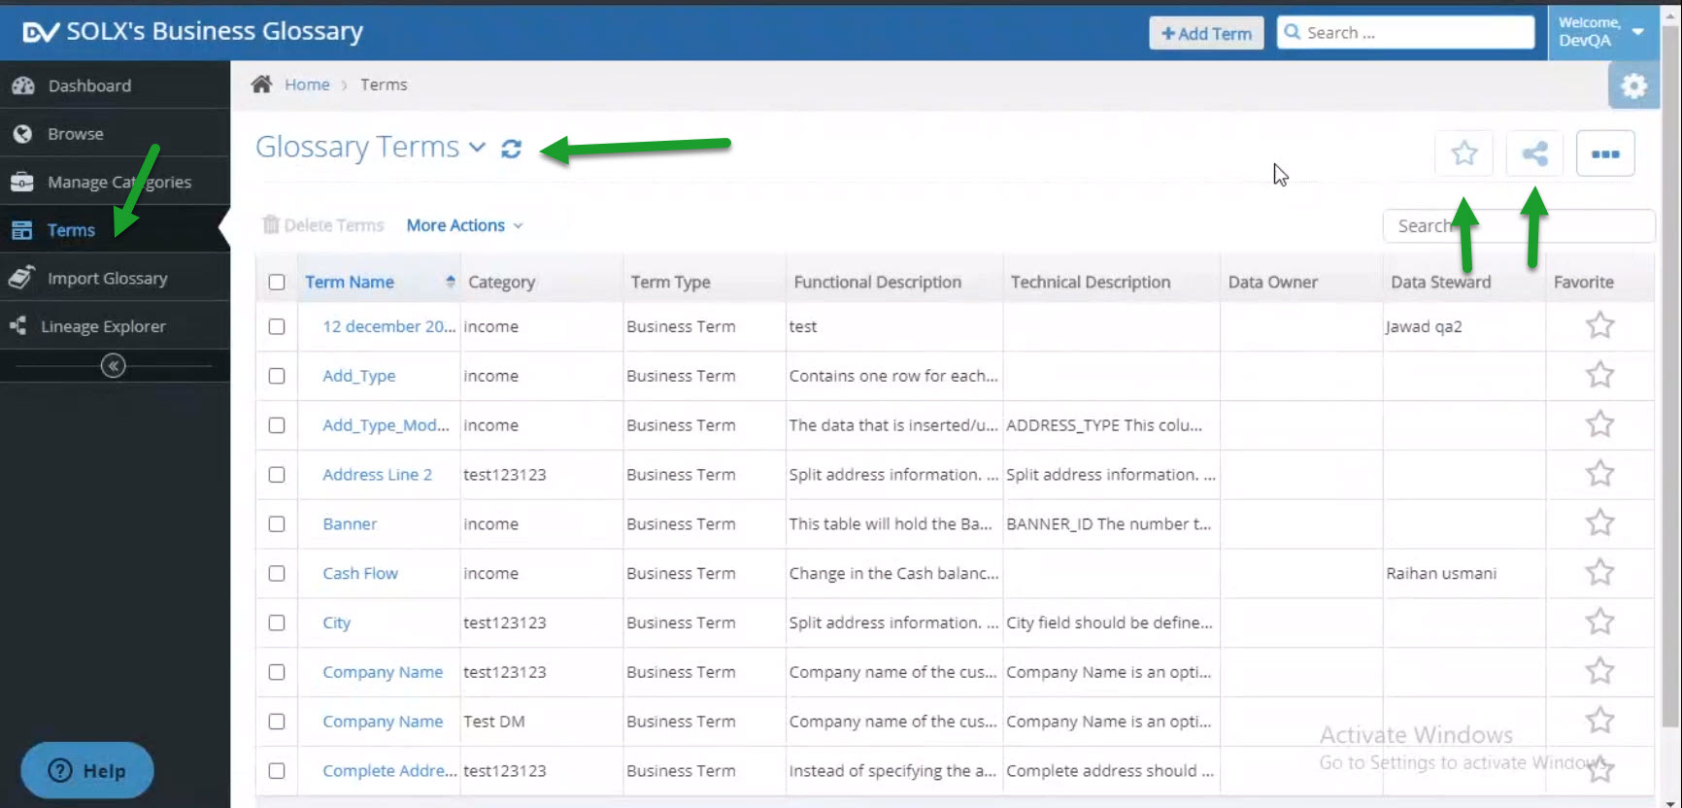
Task: Click the DV logo in header
Action: (41, 32)
